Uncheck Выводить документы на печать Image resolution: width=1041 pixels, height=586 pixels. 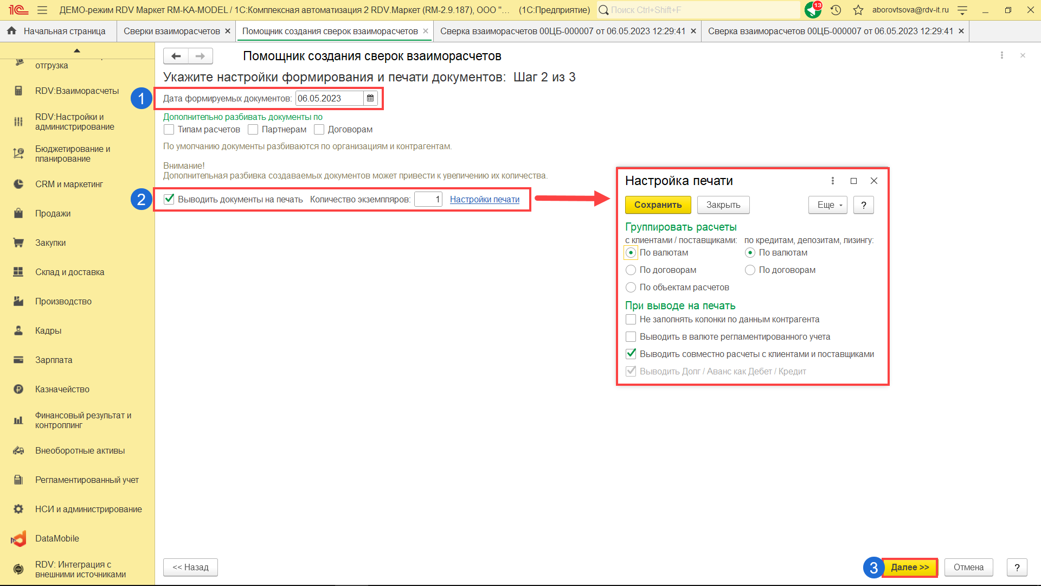pyautogui.click(x=169, y=199)
